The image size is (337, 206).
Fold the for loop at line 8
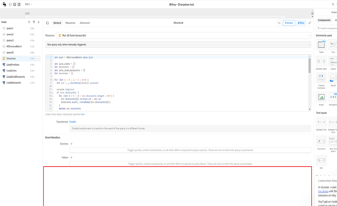(x=53, y=80)
